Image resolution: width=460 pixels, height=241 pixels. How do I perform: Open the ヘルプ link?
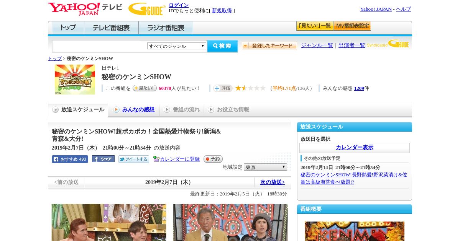coord(403,9)
